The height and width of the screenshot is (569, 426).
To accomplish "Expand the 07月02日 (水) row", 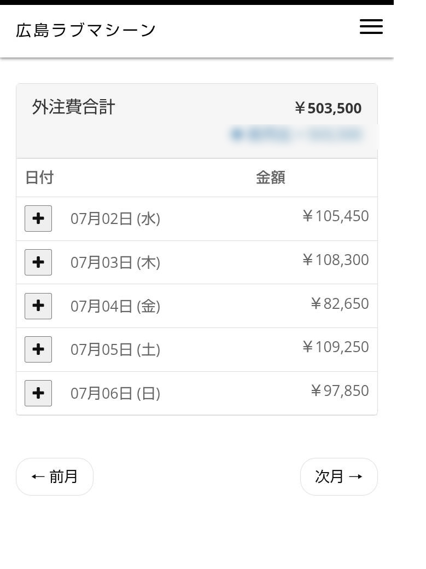I will pos(38,219).
